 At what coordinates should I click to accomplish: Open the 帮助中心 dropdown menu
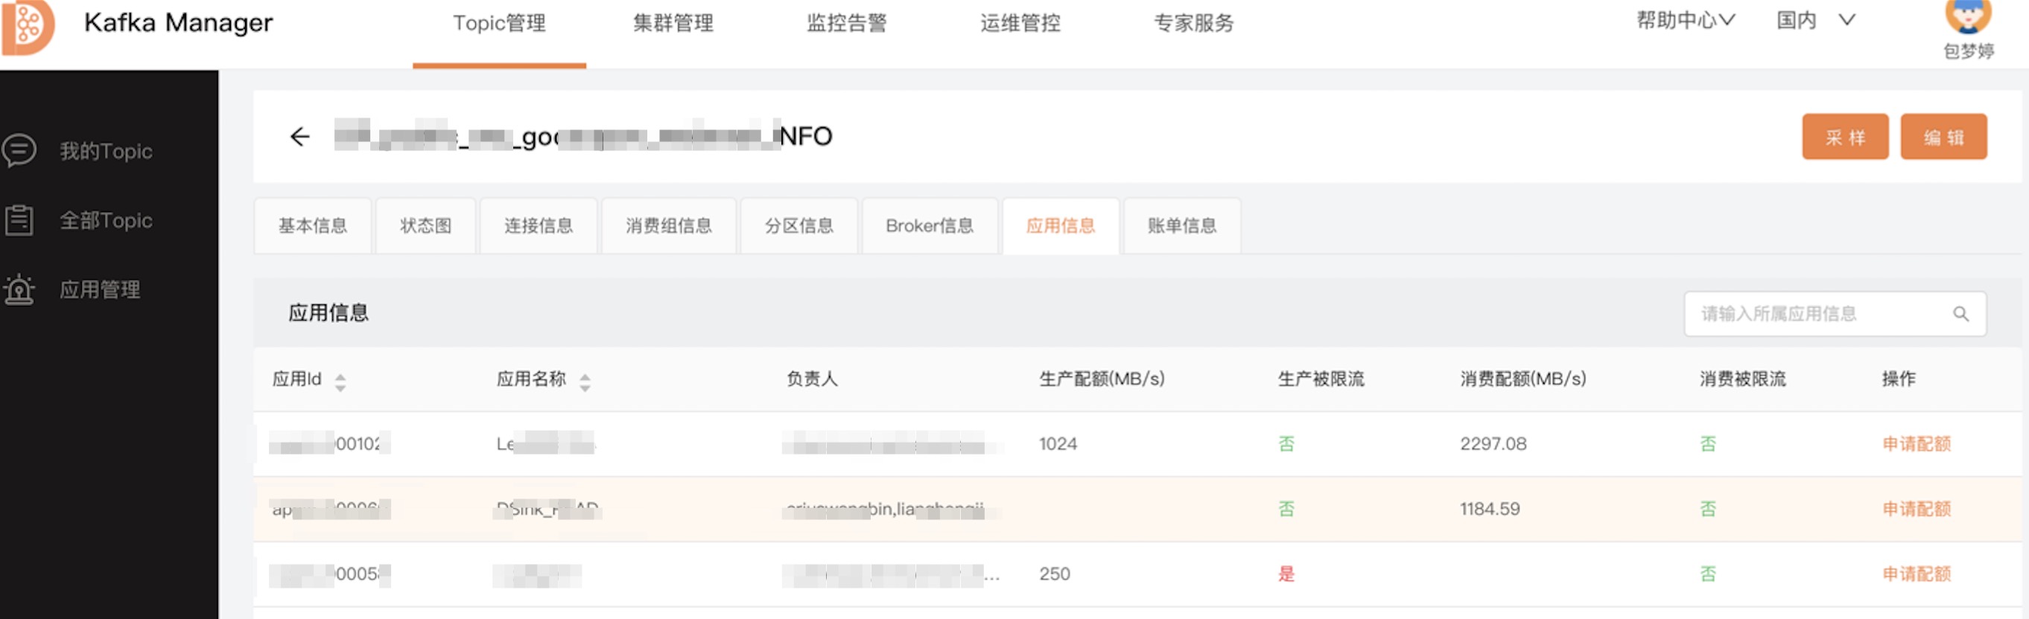click(1685, 20)
